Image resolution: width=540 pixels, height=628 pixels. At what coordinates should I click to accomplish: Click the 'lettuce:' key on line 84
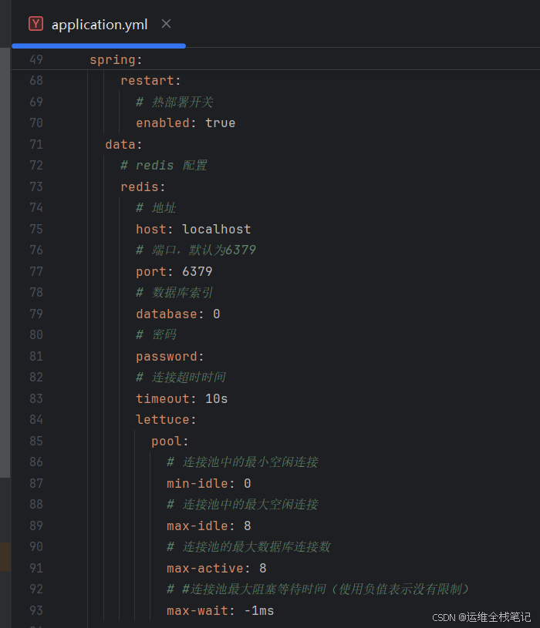[166, 419]
